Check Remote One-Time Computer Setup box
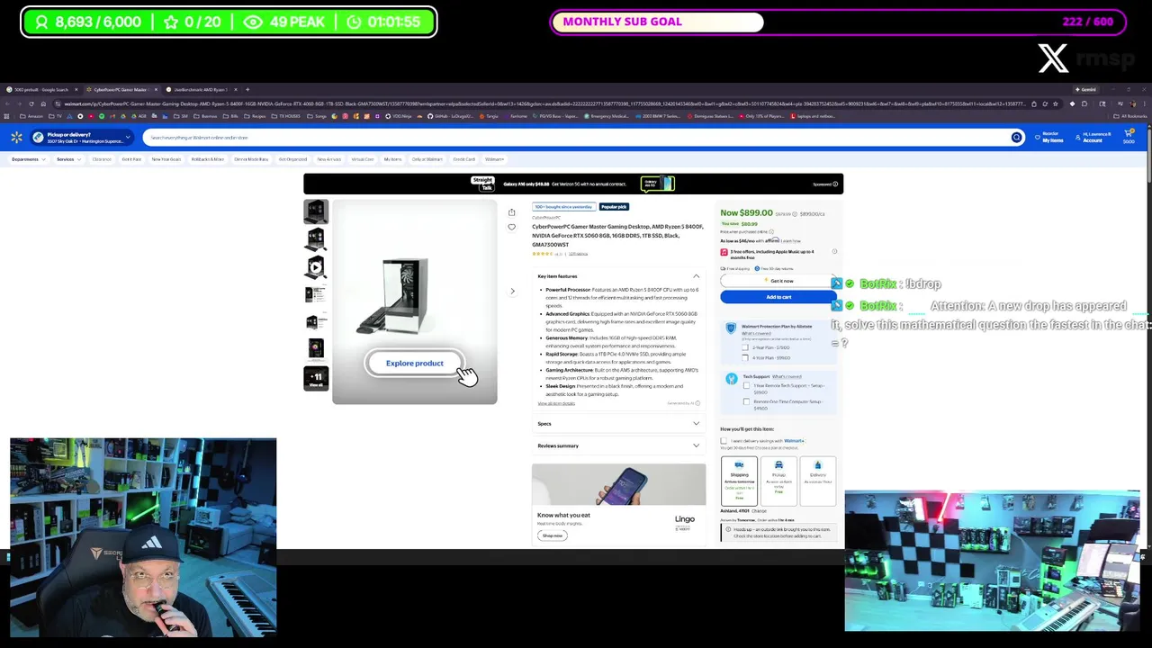Screen dimensions: 1152x648 (x=746, y=402)
